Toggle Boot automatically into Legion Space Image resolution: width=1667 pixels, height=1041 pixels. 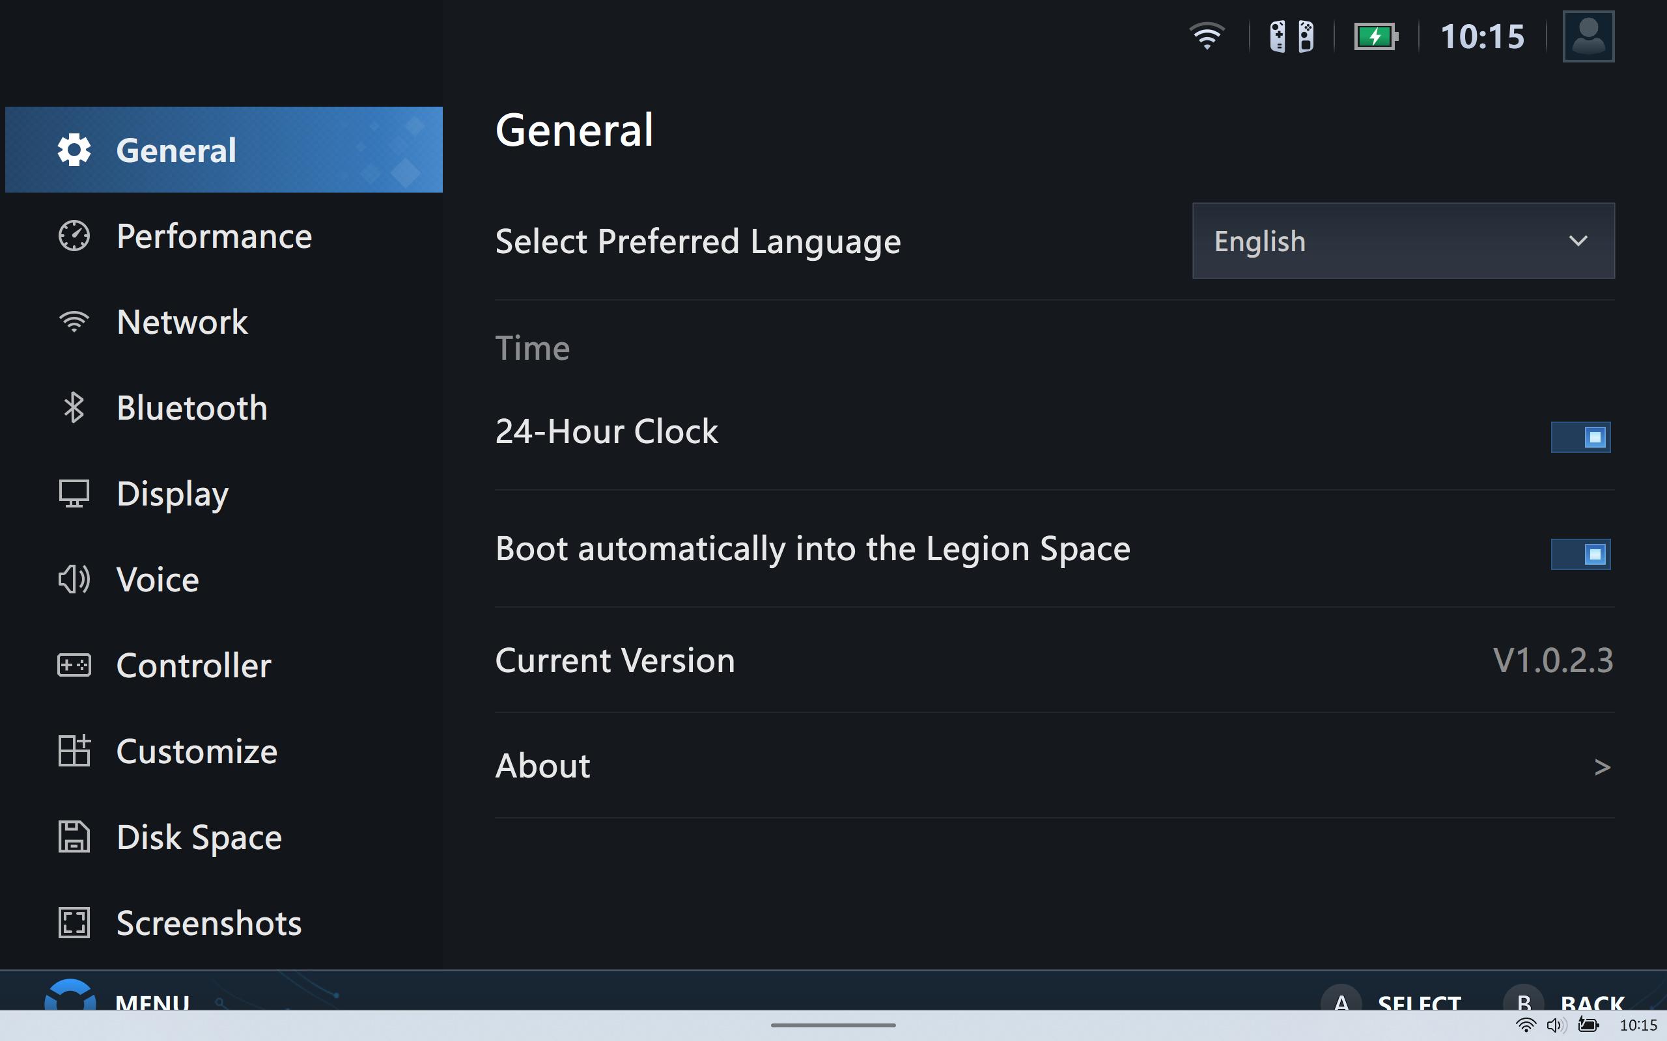coord(1580,554)
